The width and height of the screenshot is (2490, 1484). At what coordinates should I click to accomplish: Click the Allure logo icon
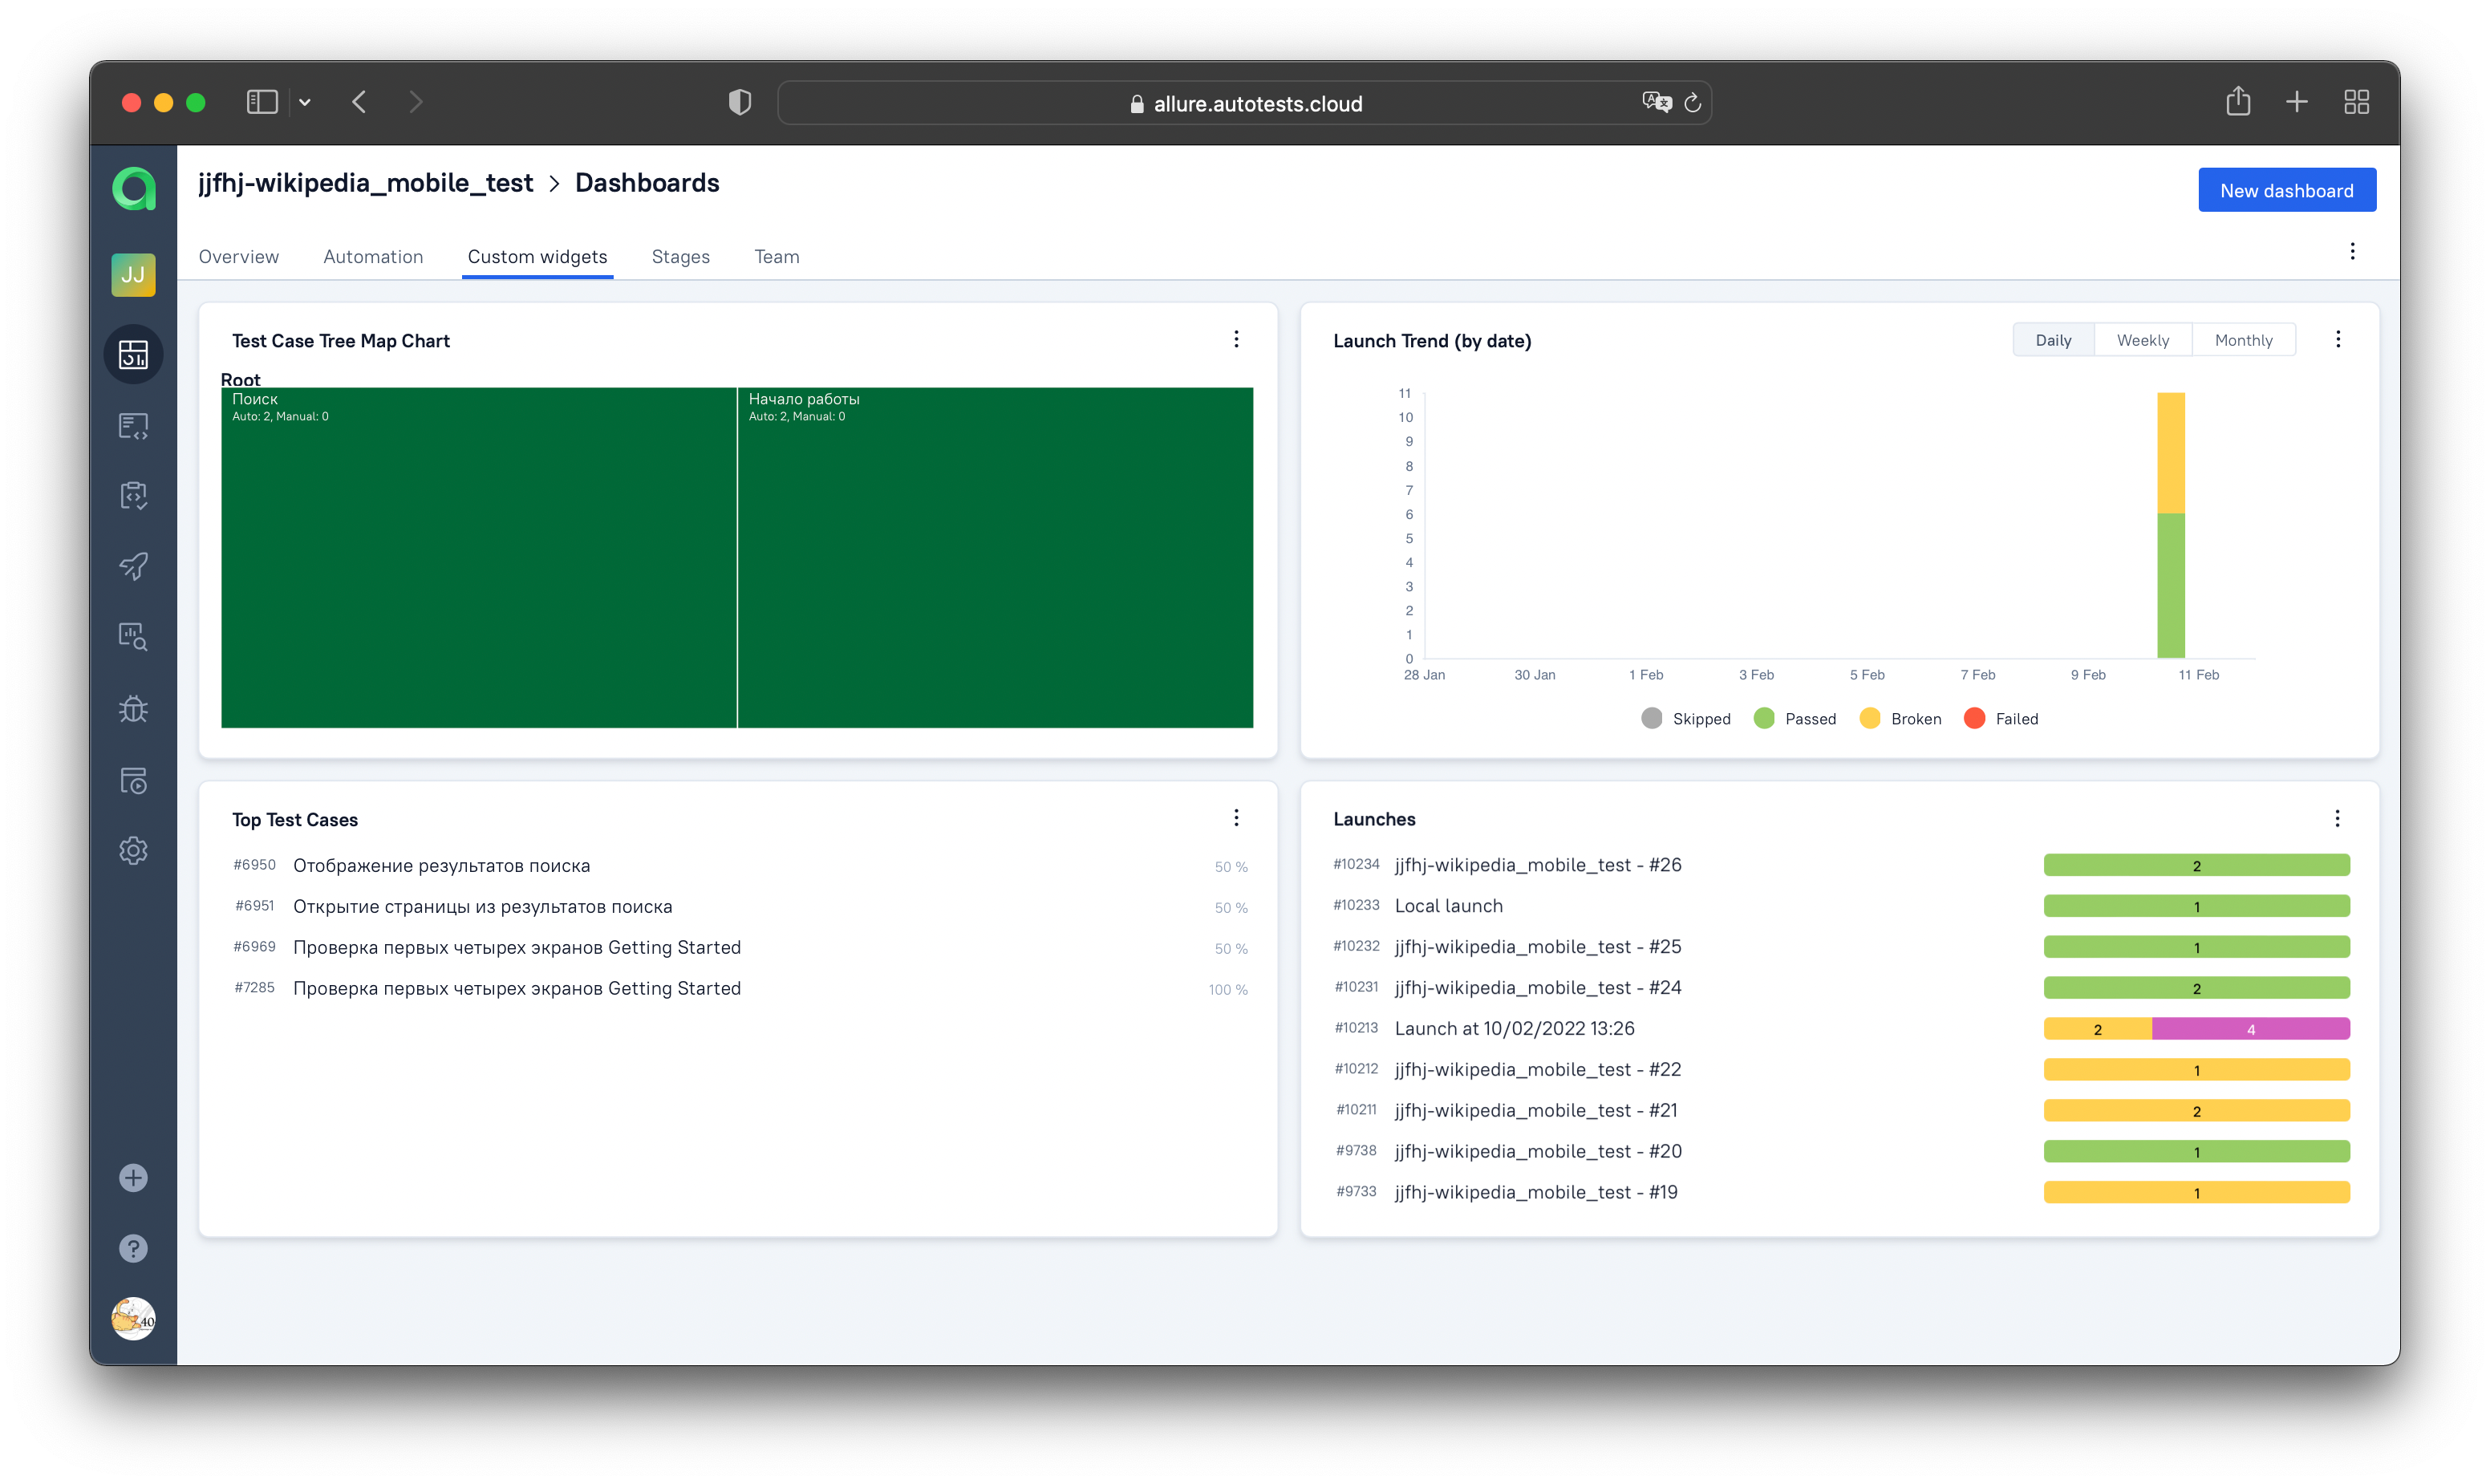click(x=133, y=189)
